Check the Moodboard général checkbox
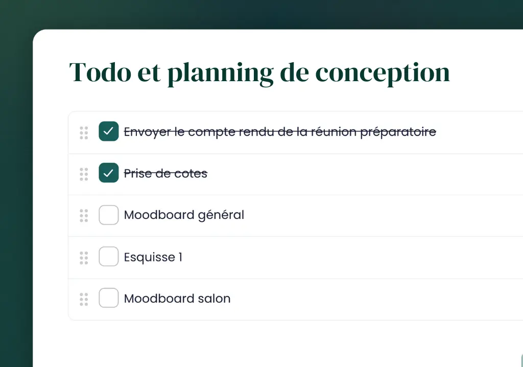523x367 pixels. point(108,215)
